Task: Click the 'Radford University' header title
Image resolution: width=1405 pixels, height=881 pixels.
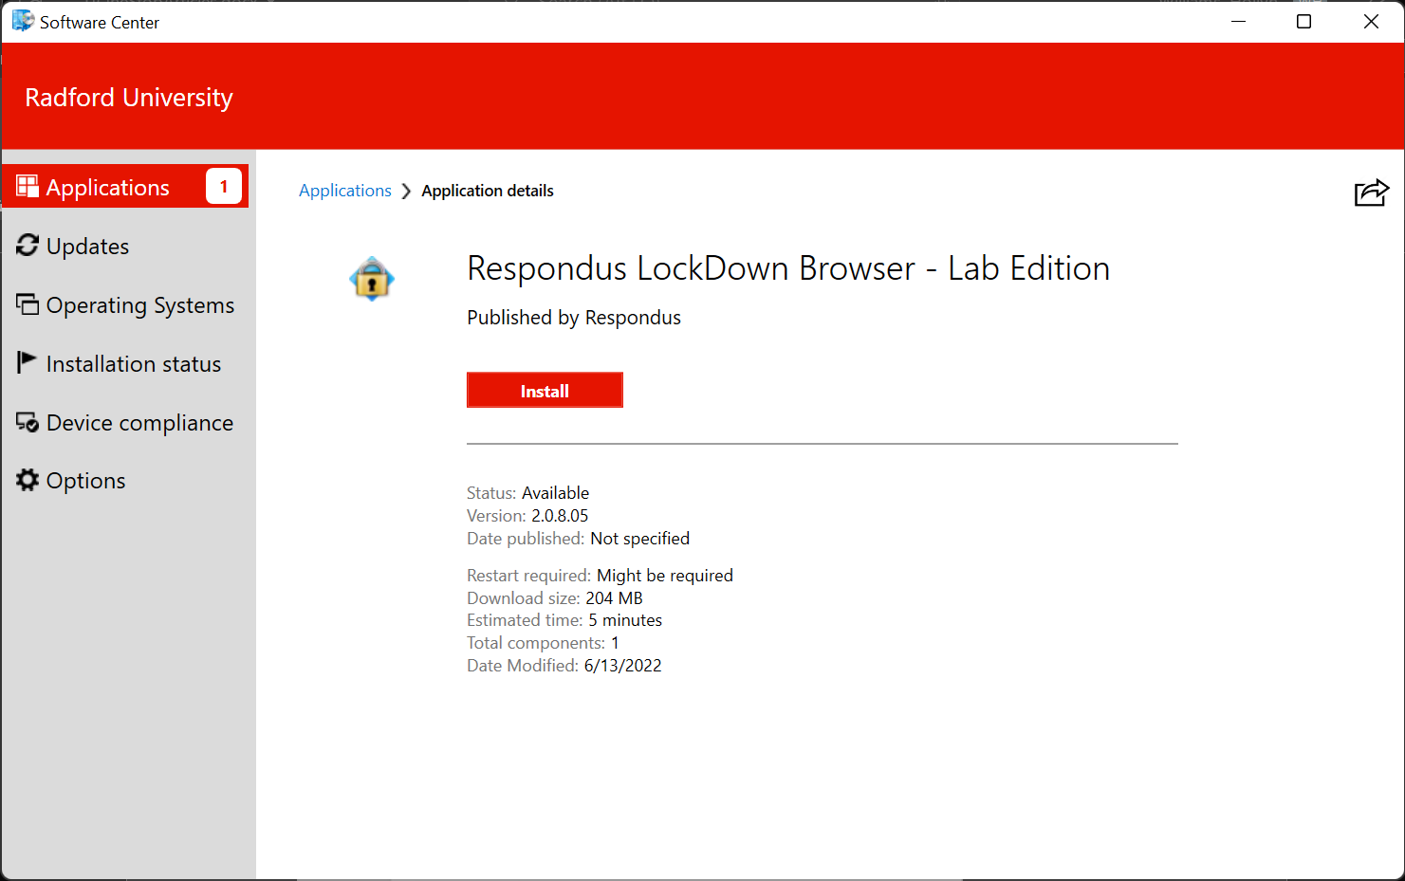Action: click(x=129, y=98)
